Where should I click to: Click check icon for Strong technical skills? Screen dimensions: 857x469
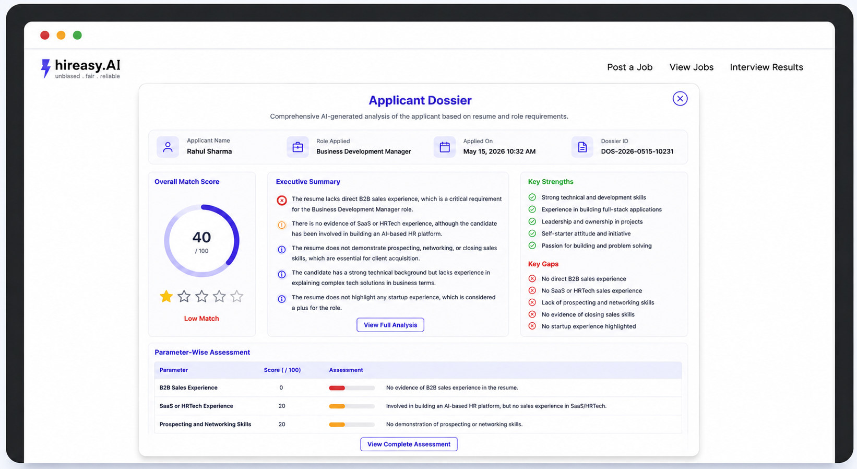point(532,197)
